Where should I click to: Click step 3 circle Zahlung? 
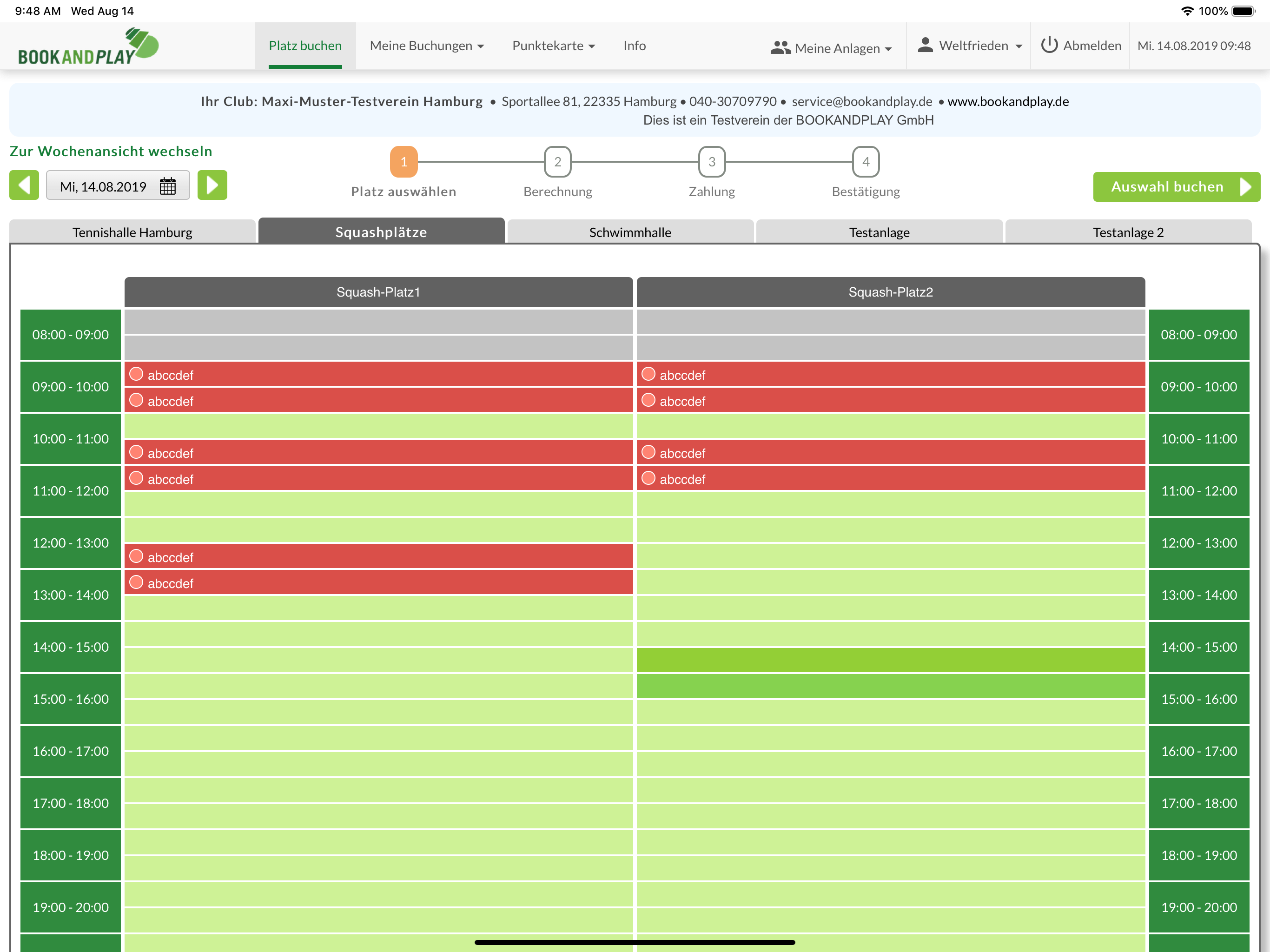pos(712,162)
